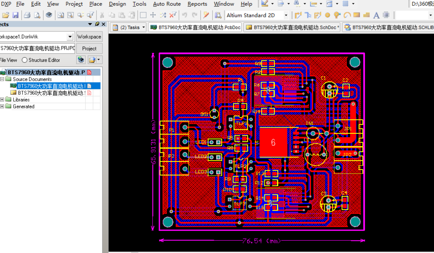The height and width of the screenshot is (253, 434).
Task: Zoom on selected objects
Action: coord(81,15)
